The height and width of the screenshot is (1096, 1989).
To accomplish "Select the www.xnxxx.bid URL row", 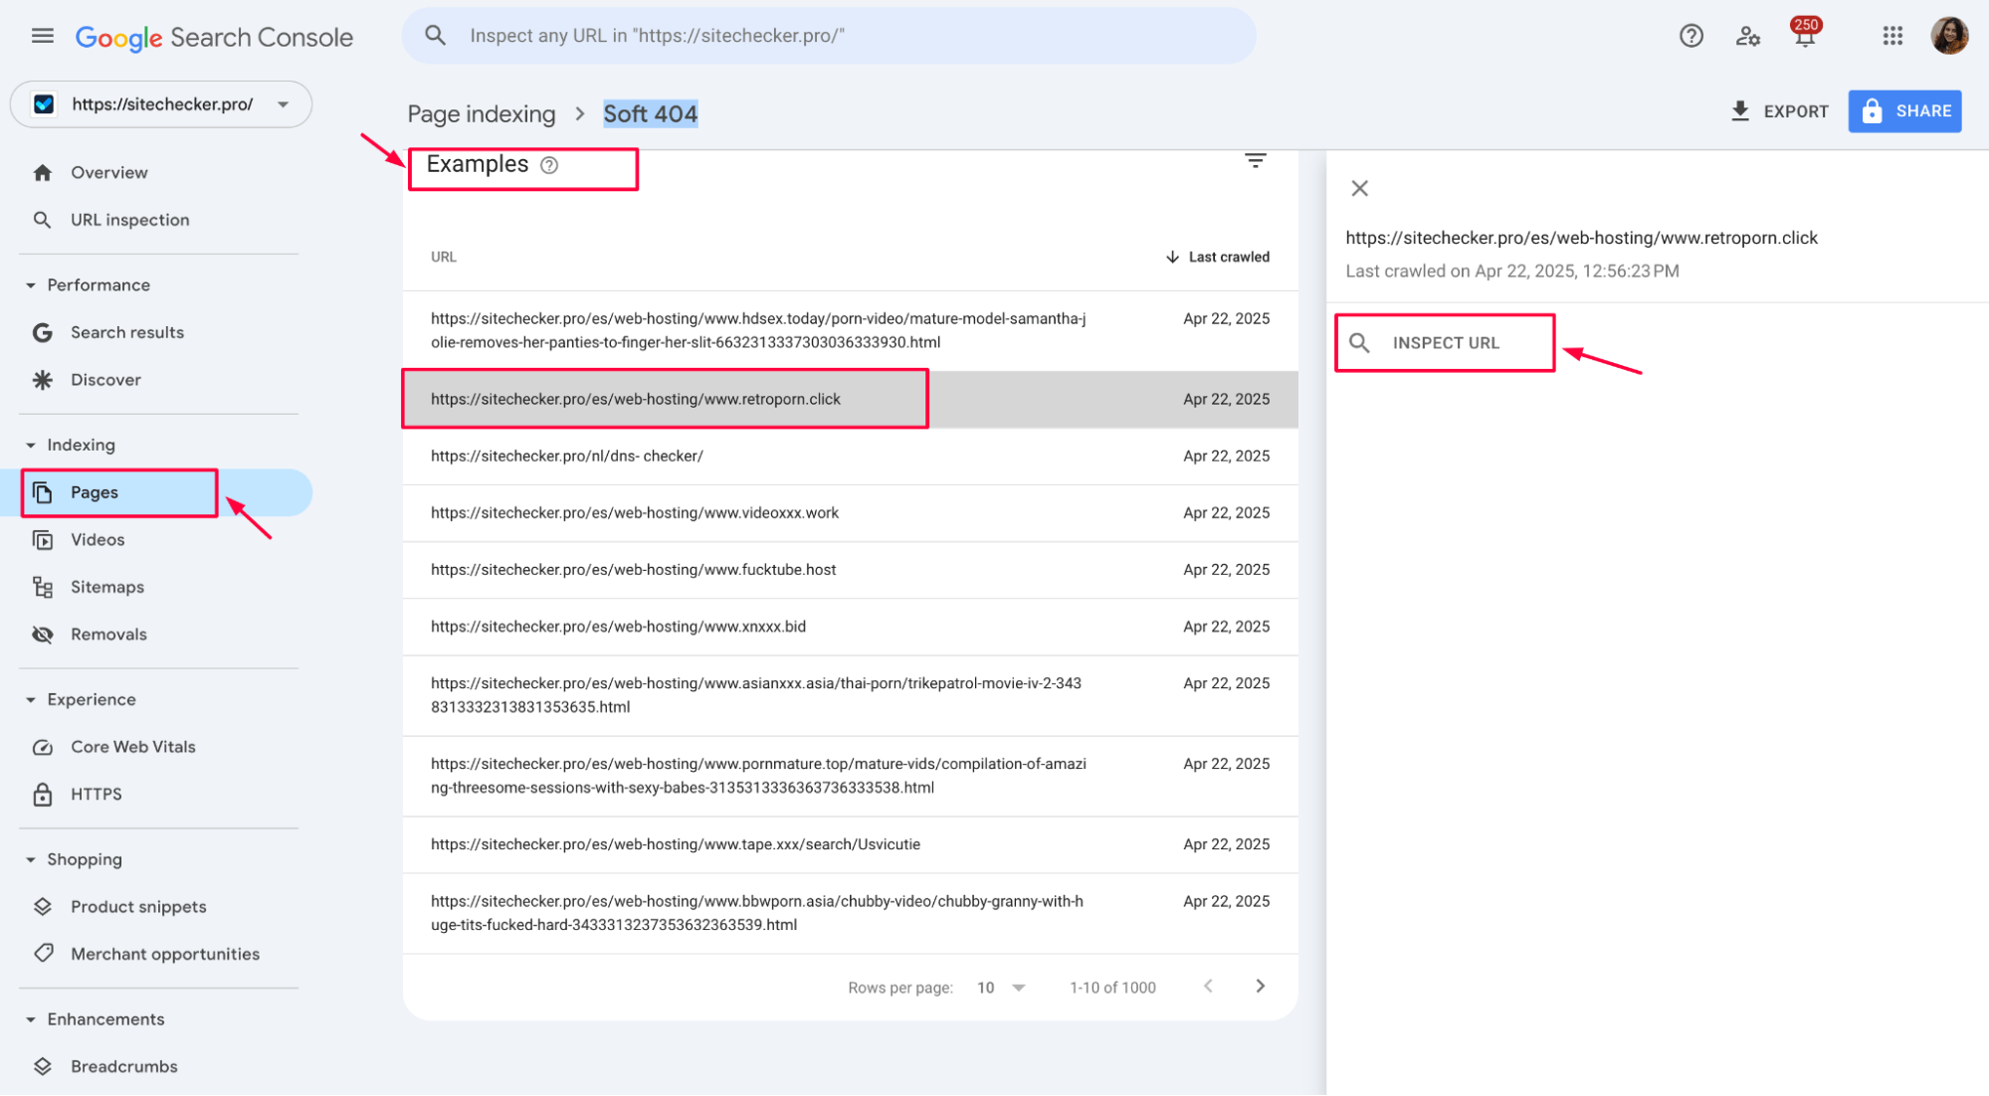I will tap(850, 627).
